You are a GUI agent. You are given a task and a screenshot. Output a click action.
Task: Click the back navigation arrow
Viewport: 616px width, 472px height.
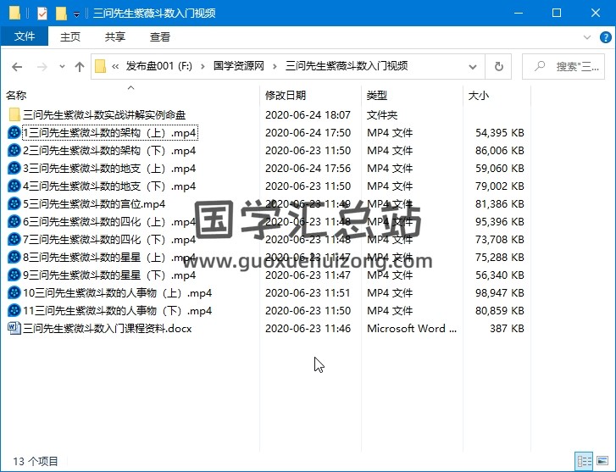tap(17, 67)
